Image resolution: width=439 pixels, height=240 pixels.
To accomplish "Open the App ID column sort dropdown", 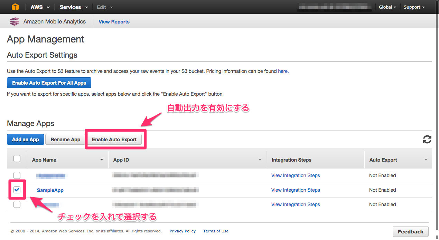I will point(260,160).
